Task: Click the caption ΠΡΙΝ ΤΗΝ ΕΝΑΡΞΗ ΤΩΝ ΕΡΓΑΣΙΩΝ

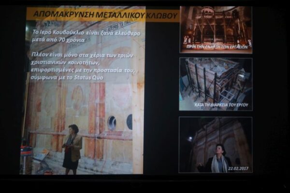Action: (x=216, y=47)
